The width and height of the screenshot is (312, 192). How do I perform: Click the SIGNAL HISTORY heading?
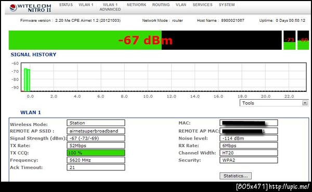[x=33, y=54]
